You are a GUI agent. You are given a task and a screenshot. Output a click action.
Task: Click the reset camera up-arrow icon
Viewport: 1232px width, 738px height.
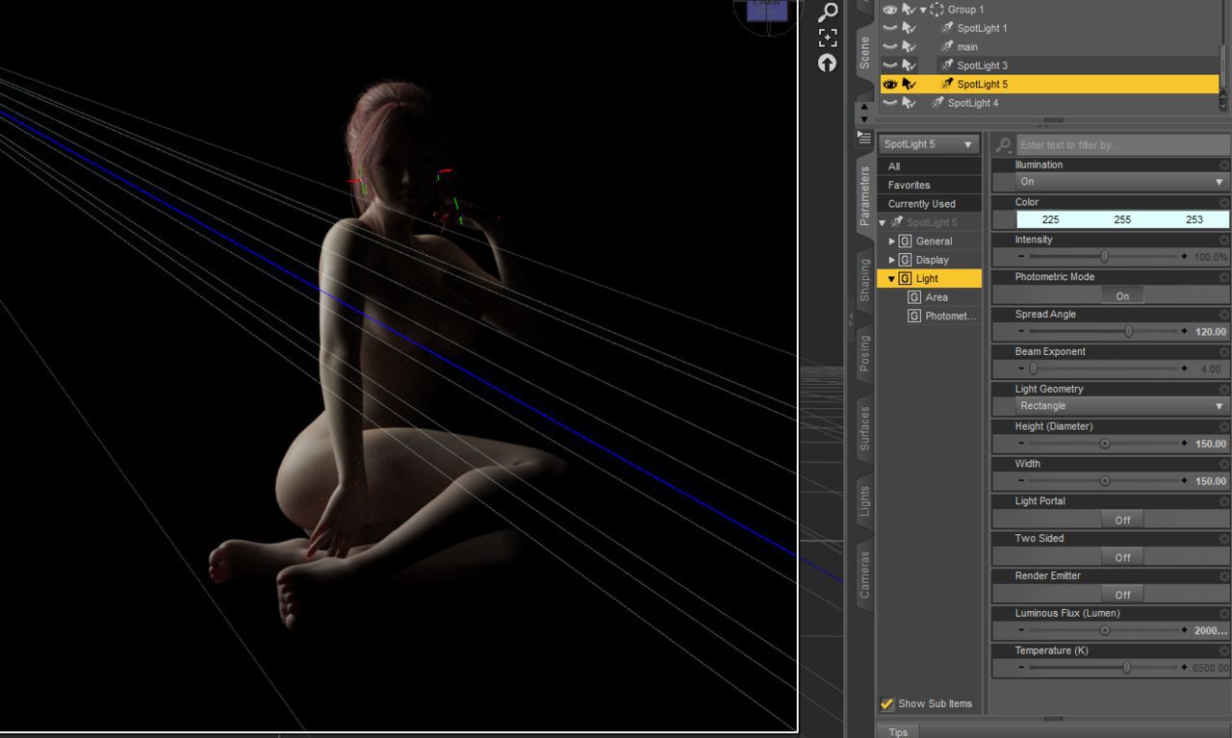coord(827,63)
